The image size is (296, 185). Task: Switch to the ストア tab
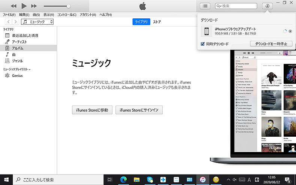[157, 22]
